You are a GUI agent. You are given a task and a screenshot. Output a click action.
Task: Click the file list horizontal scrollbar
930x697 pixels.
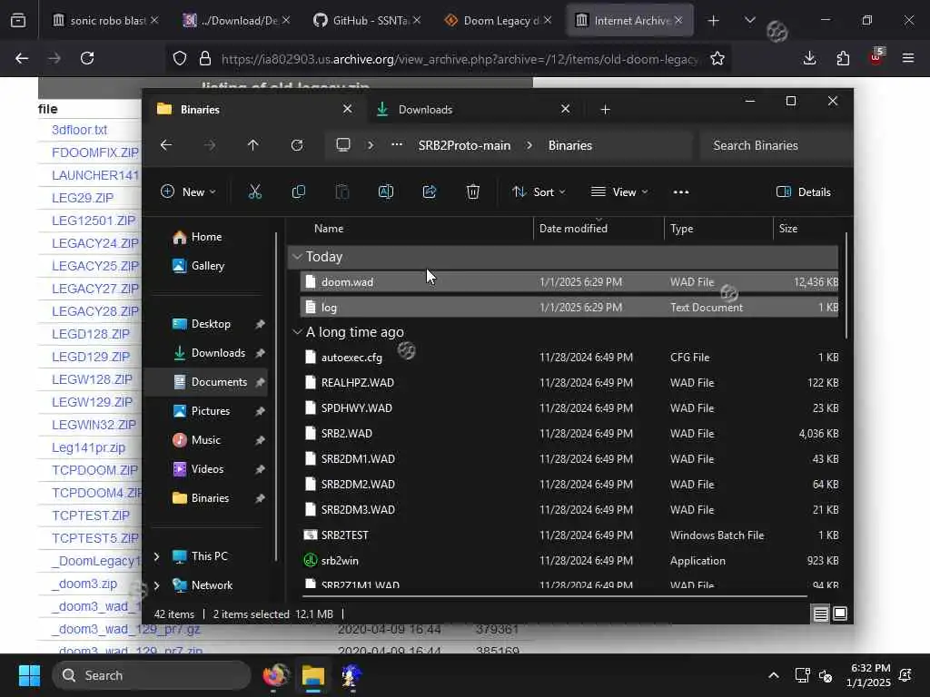pyautogui.click(x=555, y=595)
